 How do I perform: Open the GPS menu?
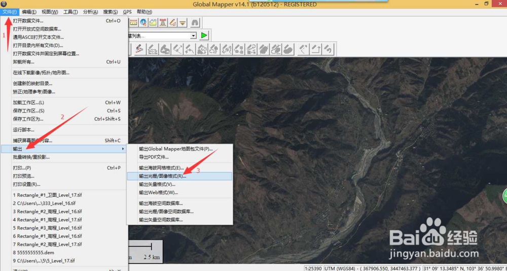coord(127,12)
